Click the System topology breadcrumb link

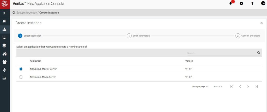click(26, 13)
